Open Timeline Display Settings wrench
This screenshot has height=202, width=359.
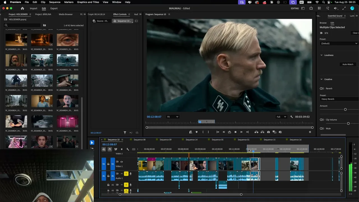(128, 149)
